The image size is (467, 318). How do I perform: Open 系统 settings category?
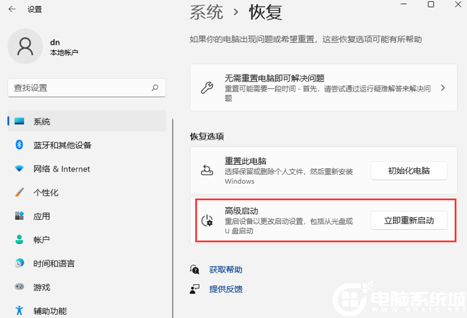tap(87, 121)
